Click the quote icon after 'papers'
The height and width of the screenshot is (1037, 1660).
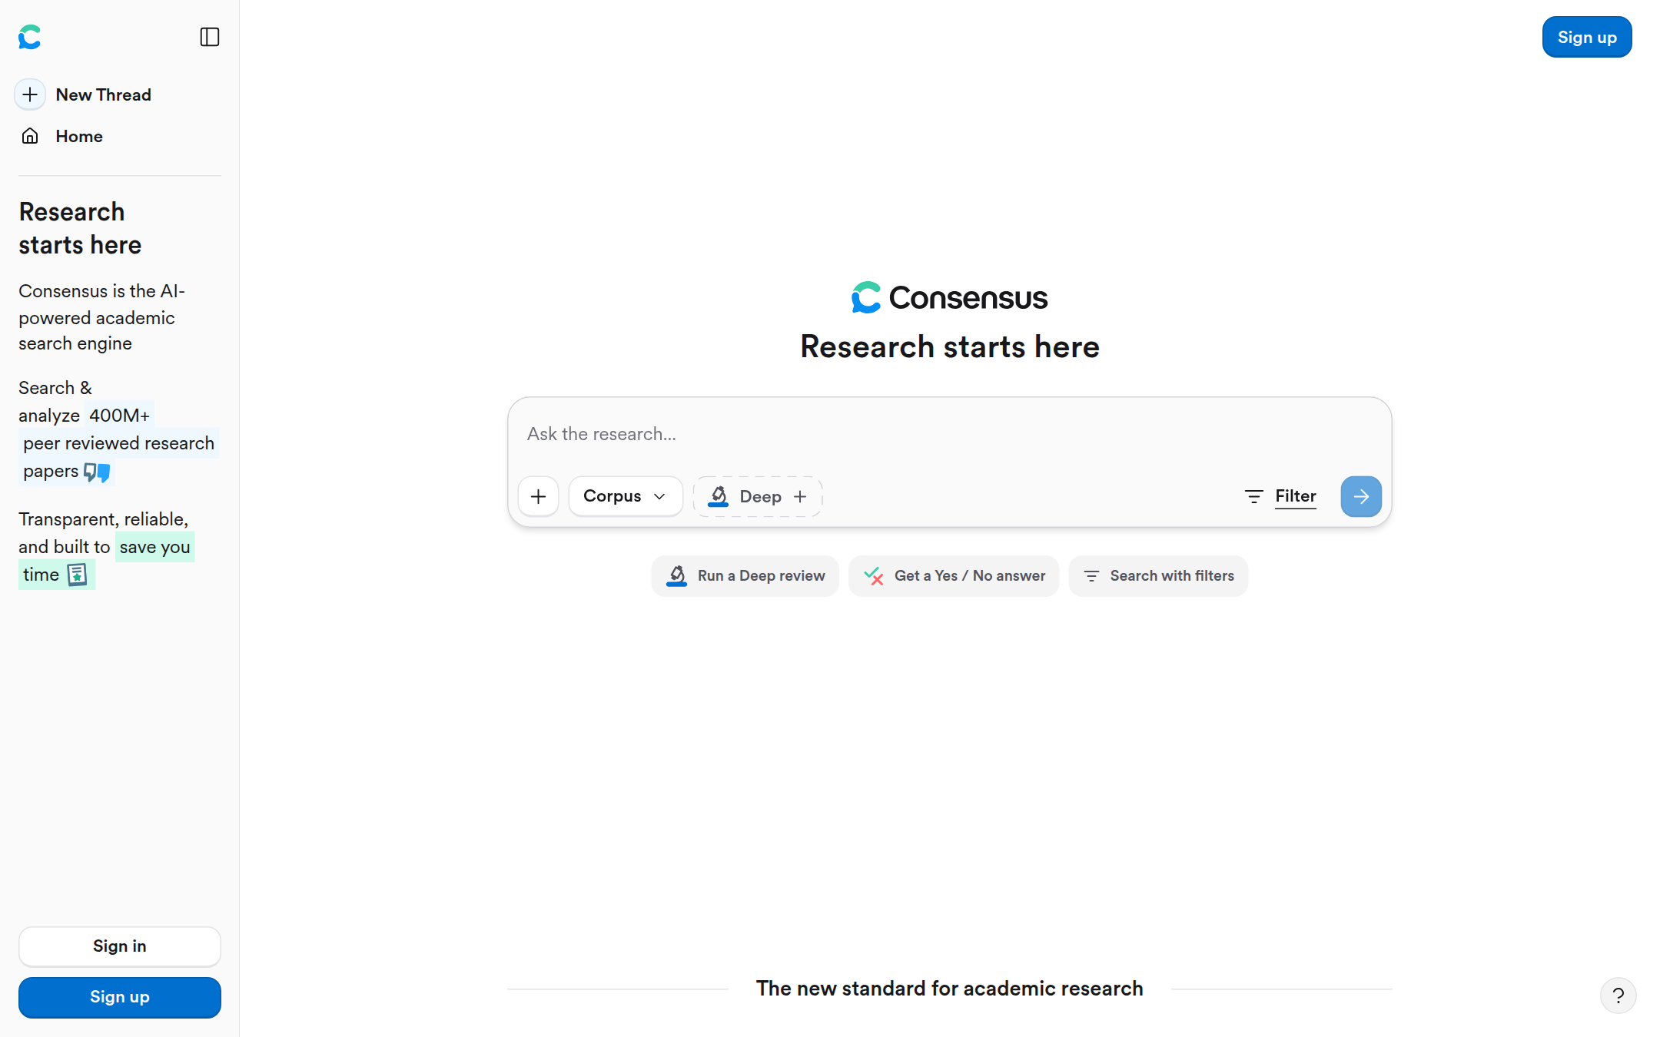[97, 472]
